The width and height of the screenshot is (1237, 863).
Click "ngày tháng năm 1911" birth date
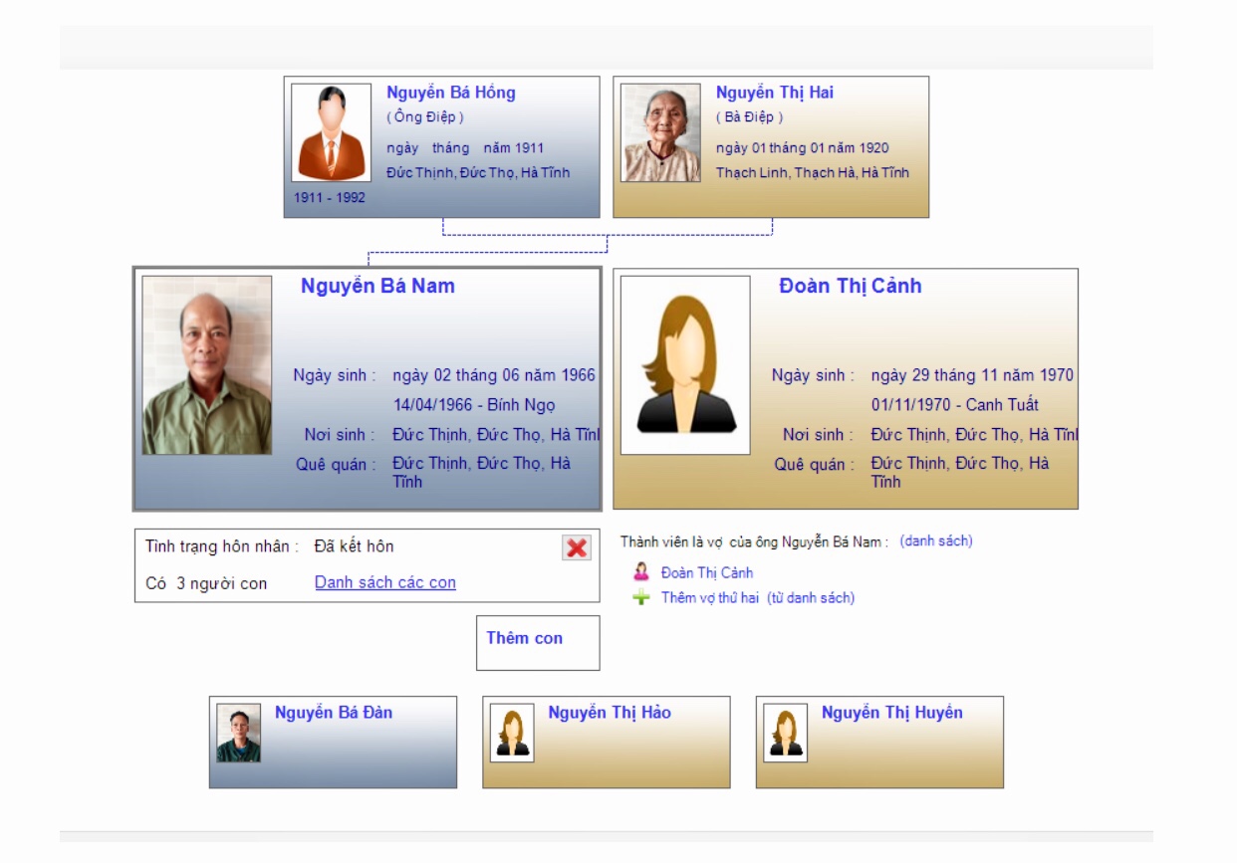click(465, 148)
